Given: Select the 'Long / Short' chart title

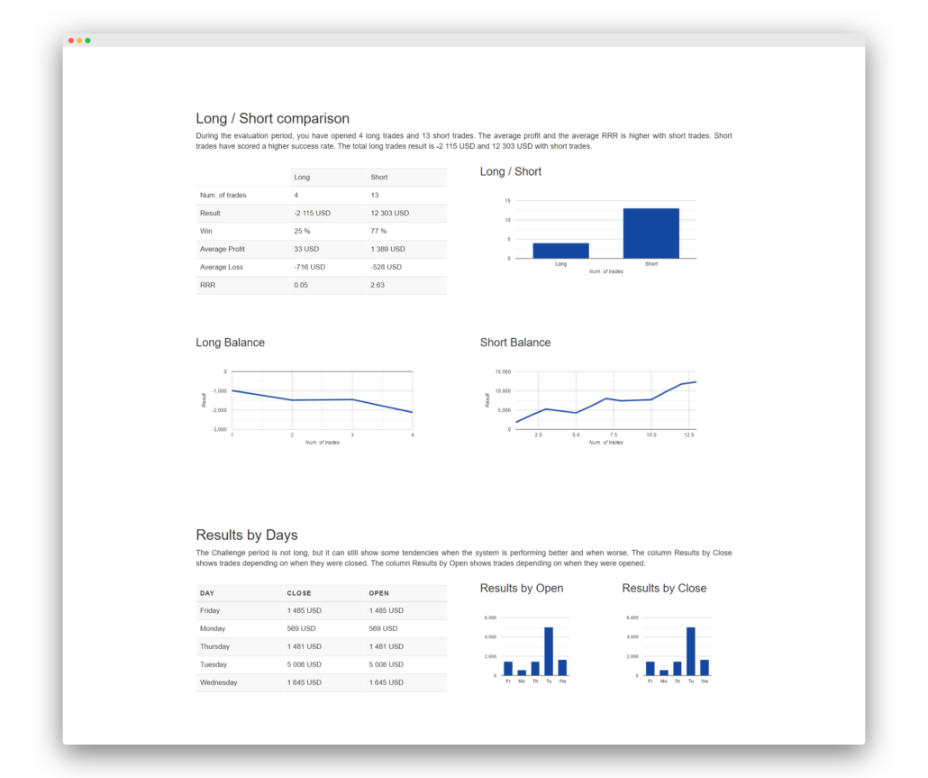Looking at the screenshot, I should [x=511, y=171].
